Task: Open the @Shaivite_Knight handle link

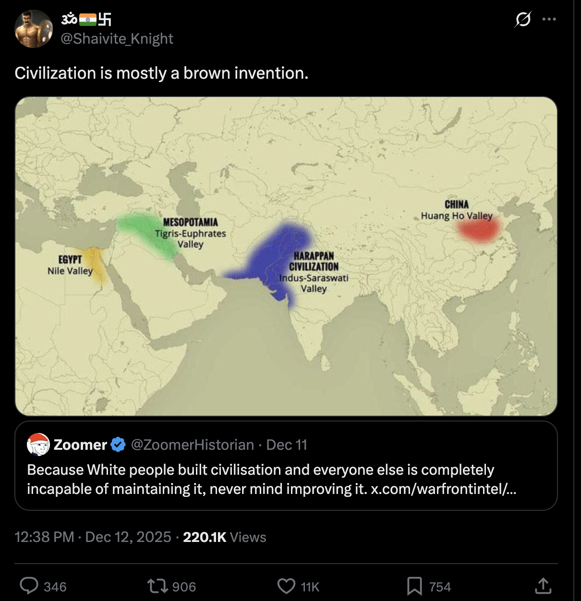Action: pos(117,38)
